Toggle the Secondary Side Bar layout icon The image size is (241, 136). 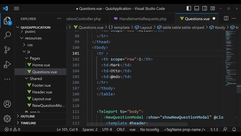click(x=204, y=8)
